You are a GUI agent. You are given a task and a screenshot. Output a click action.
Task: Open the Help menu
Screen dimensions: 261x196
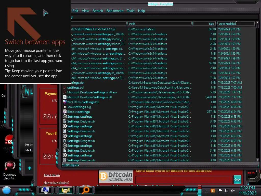click(x=141, y=11)
